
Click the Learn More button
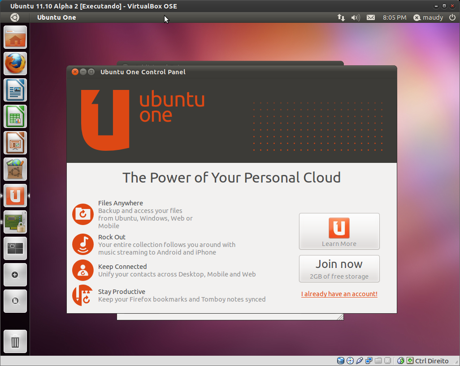(339, 231)
